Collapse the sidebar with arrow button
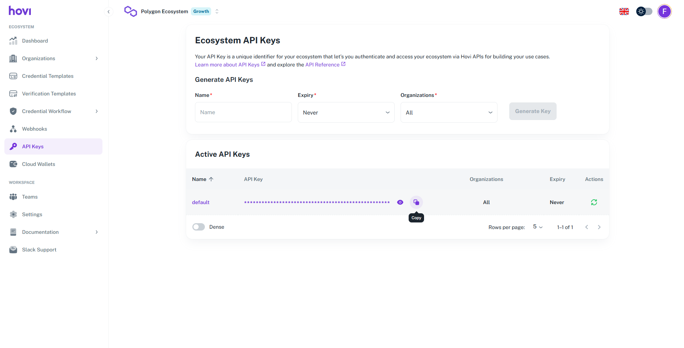This screenshot has width=684, height=348. [x=108, y=12]
